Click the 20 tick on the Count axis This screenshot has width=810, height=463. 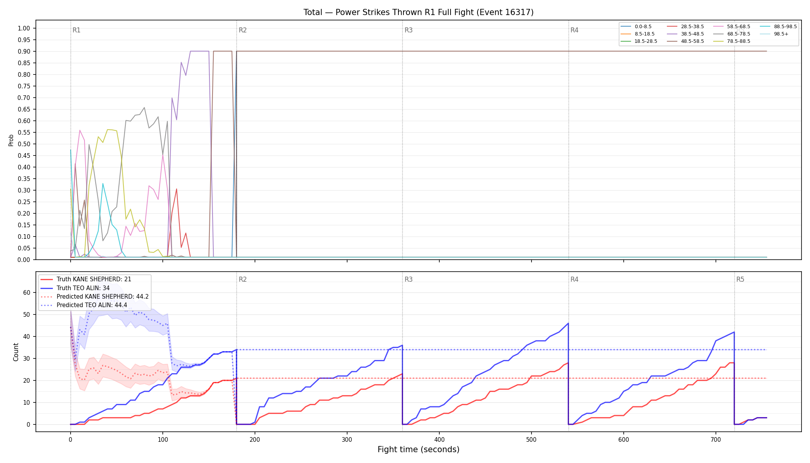pyautogui.click(x=27, y=380)
